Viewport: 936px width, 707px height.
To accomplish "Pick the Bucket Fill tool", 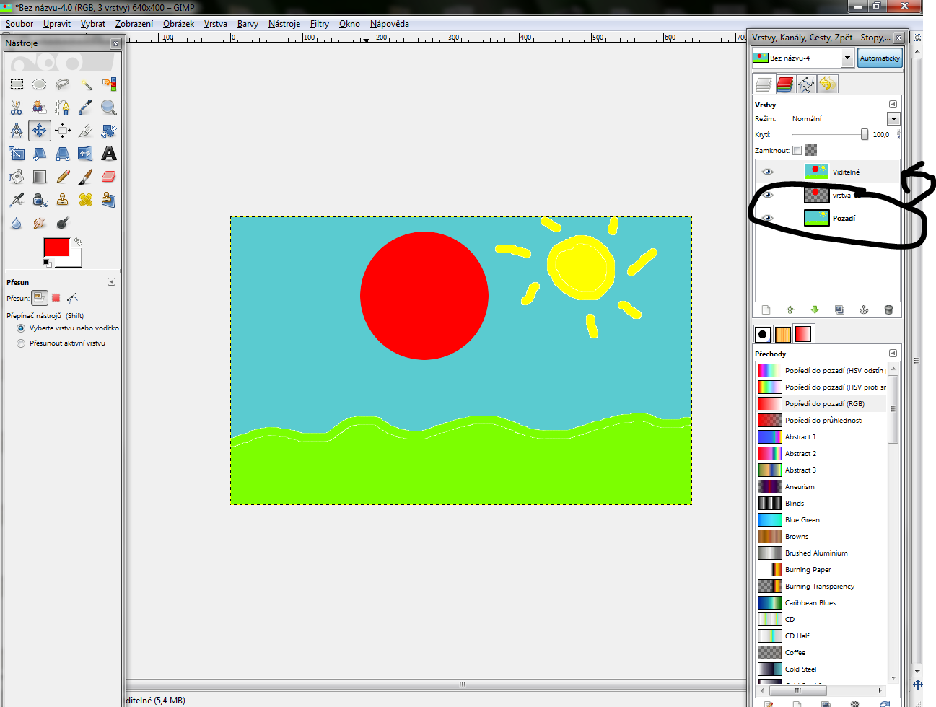I will 17,177.
